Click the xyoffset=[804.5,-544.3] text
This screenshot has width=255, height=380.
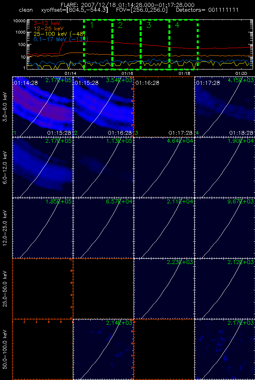pos(74,10)
